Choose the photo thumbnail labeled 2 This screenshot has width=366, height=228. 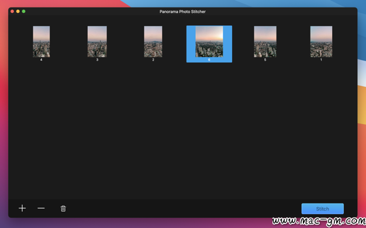pos(153,41)
